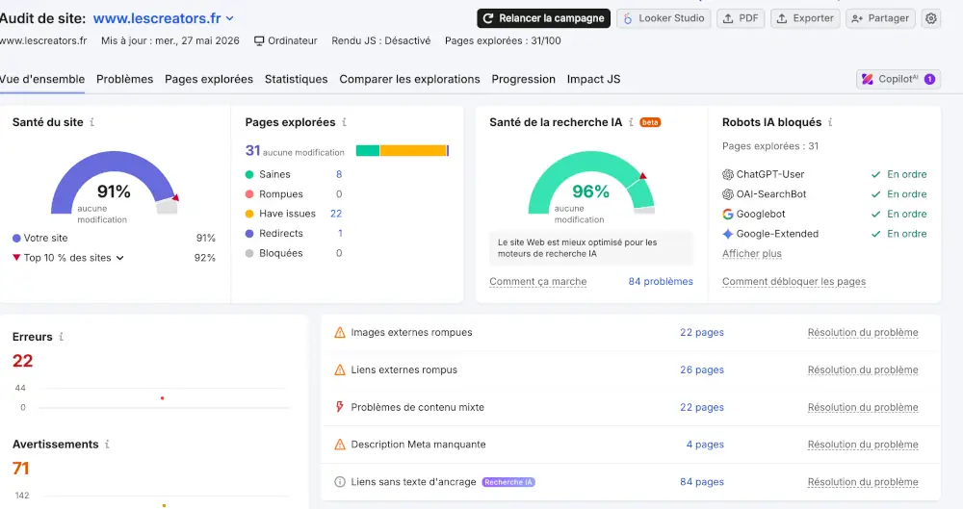Open the 22 Have issues pages count

pyautogui.click(x=336, y=214)
